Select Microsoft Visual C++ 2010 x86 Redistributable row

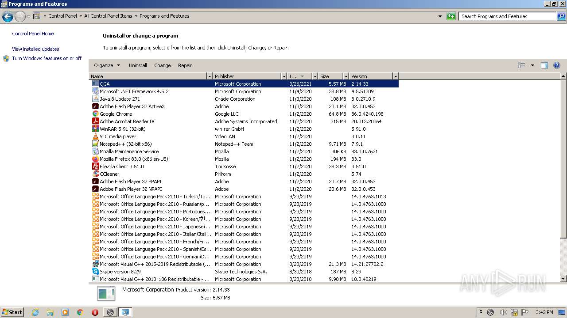[x=244, y=279]
